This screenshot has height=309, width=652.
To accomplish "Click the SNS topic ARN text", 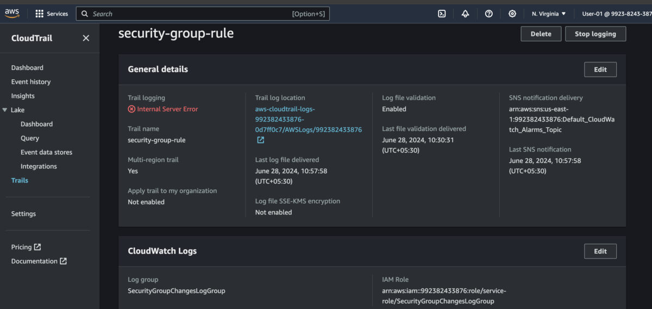I will (562, 119).
